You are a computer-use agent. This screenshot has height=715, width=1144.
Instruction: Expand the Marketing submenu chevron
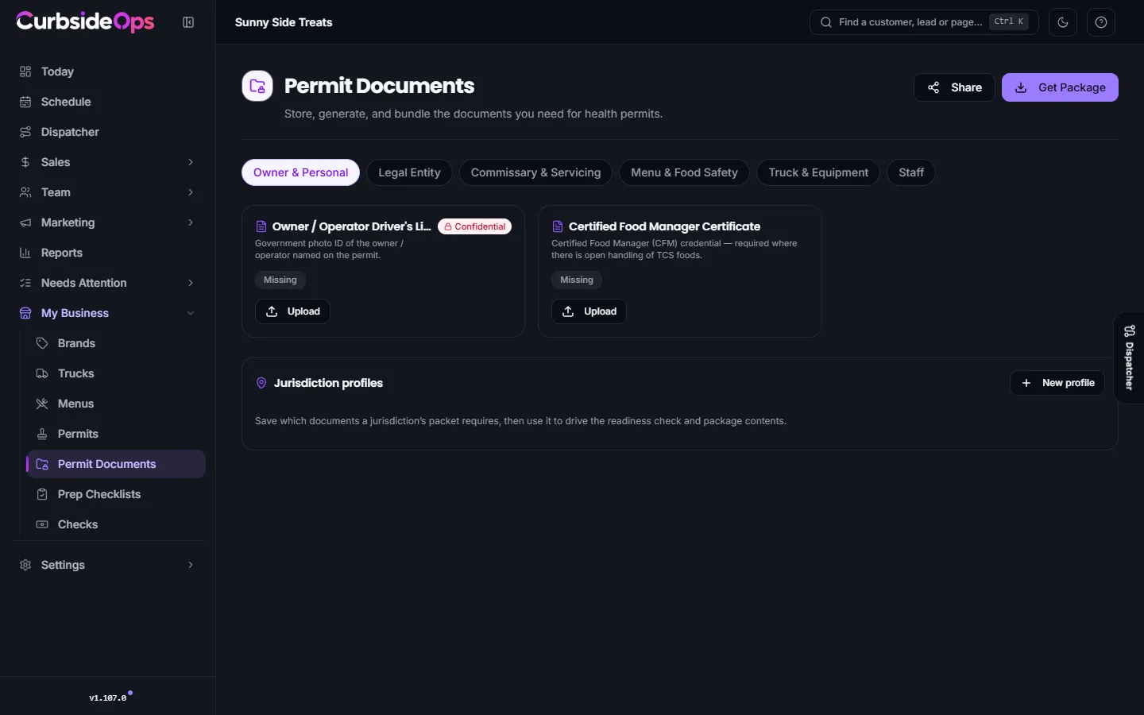191,222
